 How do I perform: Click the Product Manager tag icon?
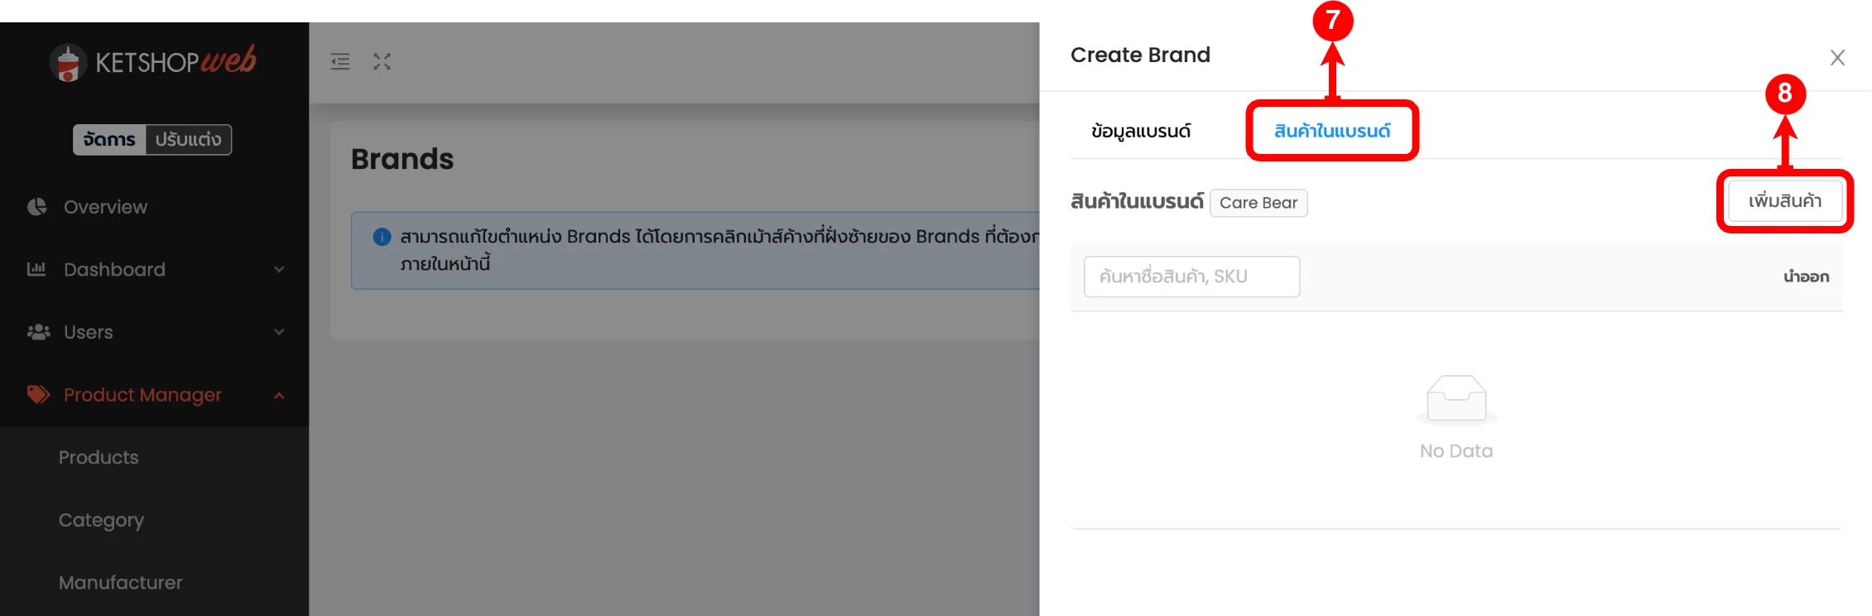tap(38, 394)
